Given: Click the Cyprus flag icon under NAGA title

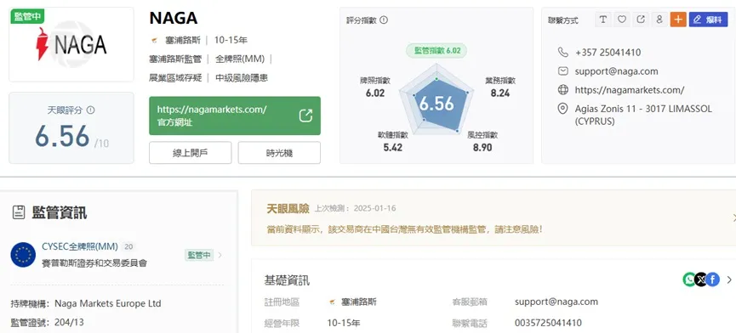Looking at the screenshot, I should 154,40.
